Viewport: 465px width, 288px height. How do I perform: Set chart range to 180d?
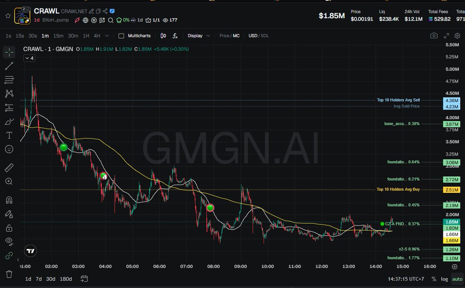point(66,279)
